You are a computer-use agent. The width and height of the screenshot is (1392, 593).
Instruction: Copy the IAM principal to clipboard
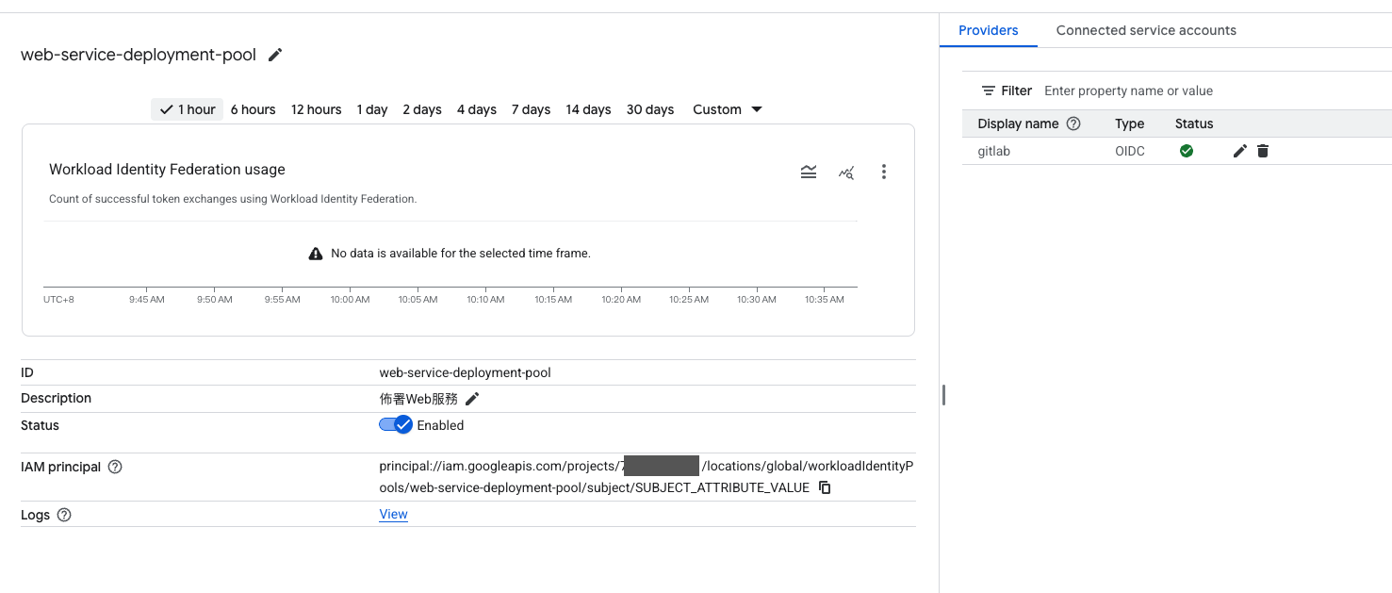(824, 487)
